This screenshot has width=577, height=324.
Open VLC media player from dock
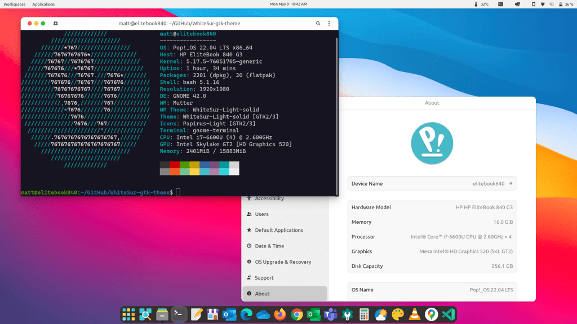click(415, 314)
